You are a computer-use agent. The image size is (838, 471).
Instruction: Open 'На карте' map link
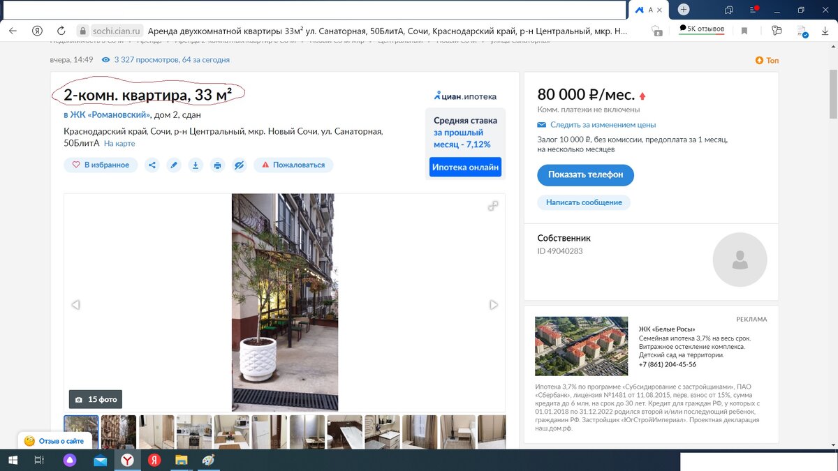pyautogui.click(x=119, y=144)
